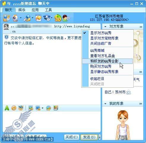Open the http://www.liyunfeng link
Screen dimensions: 146x143
72,26
